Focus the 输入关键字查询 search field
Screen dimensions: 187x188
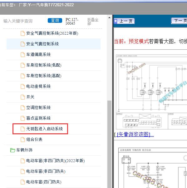point(18,21)
